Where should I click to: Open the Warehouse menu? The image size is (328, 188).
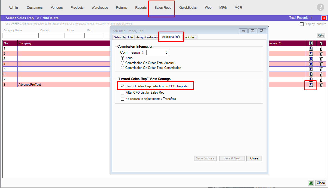100,8
